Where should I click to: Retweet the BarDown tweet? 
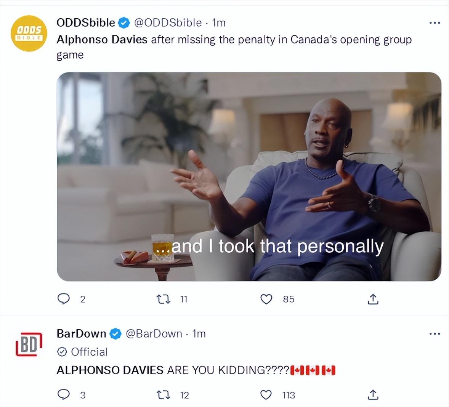164,395
